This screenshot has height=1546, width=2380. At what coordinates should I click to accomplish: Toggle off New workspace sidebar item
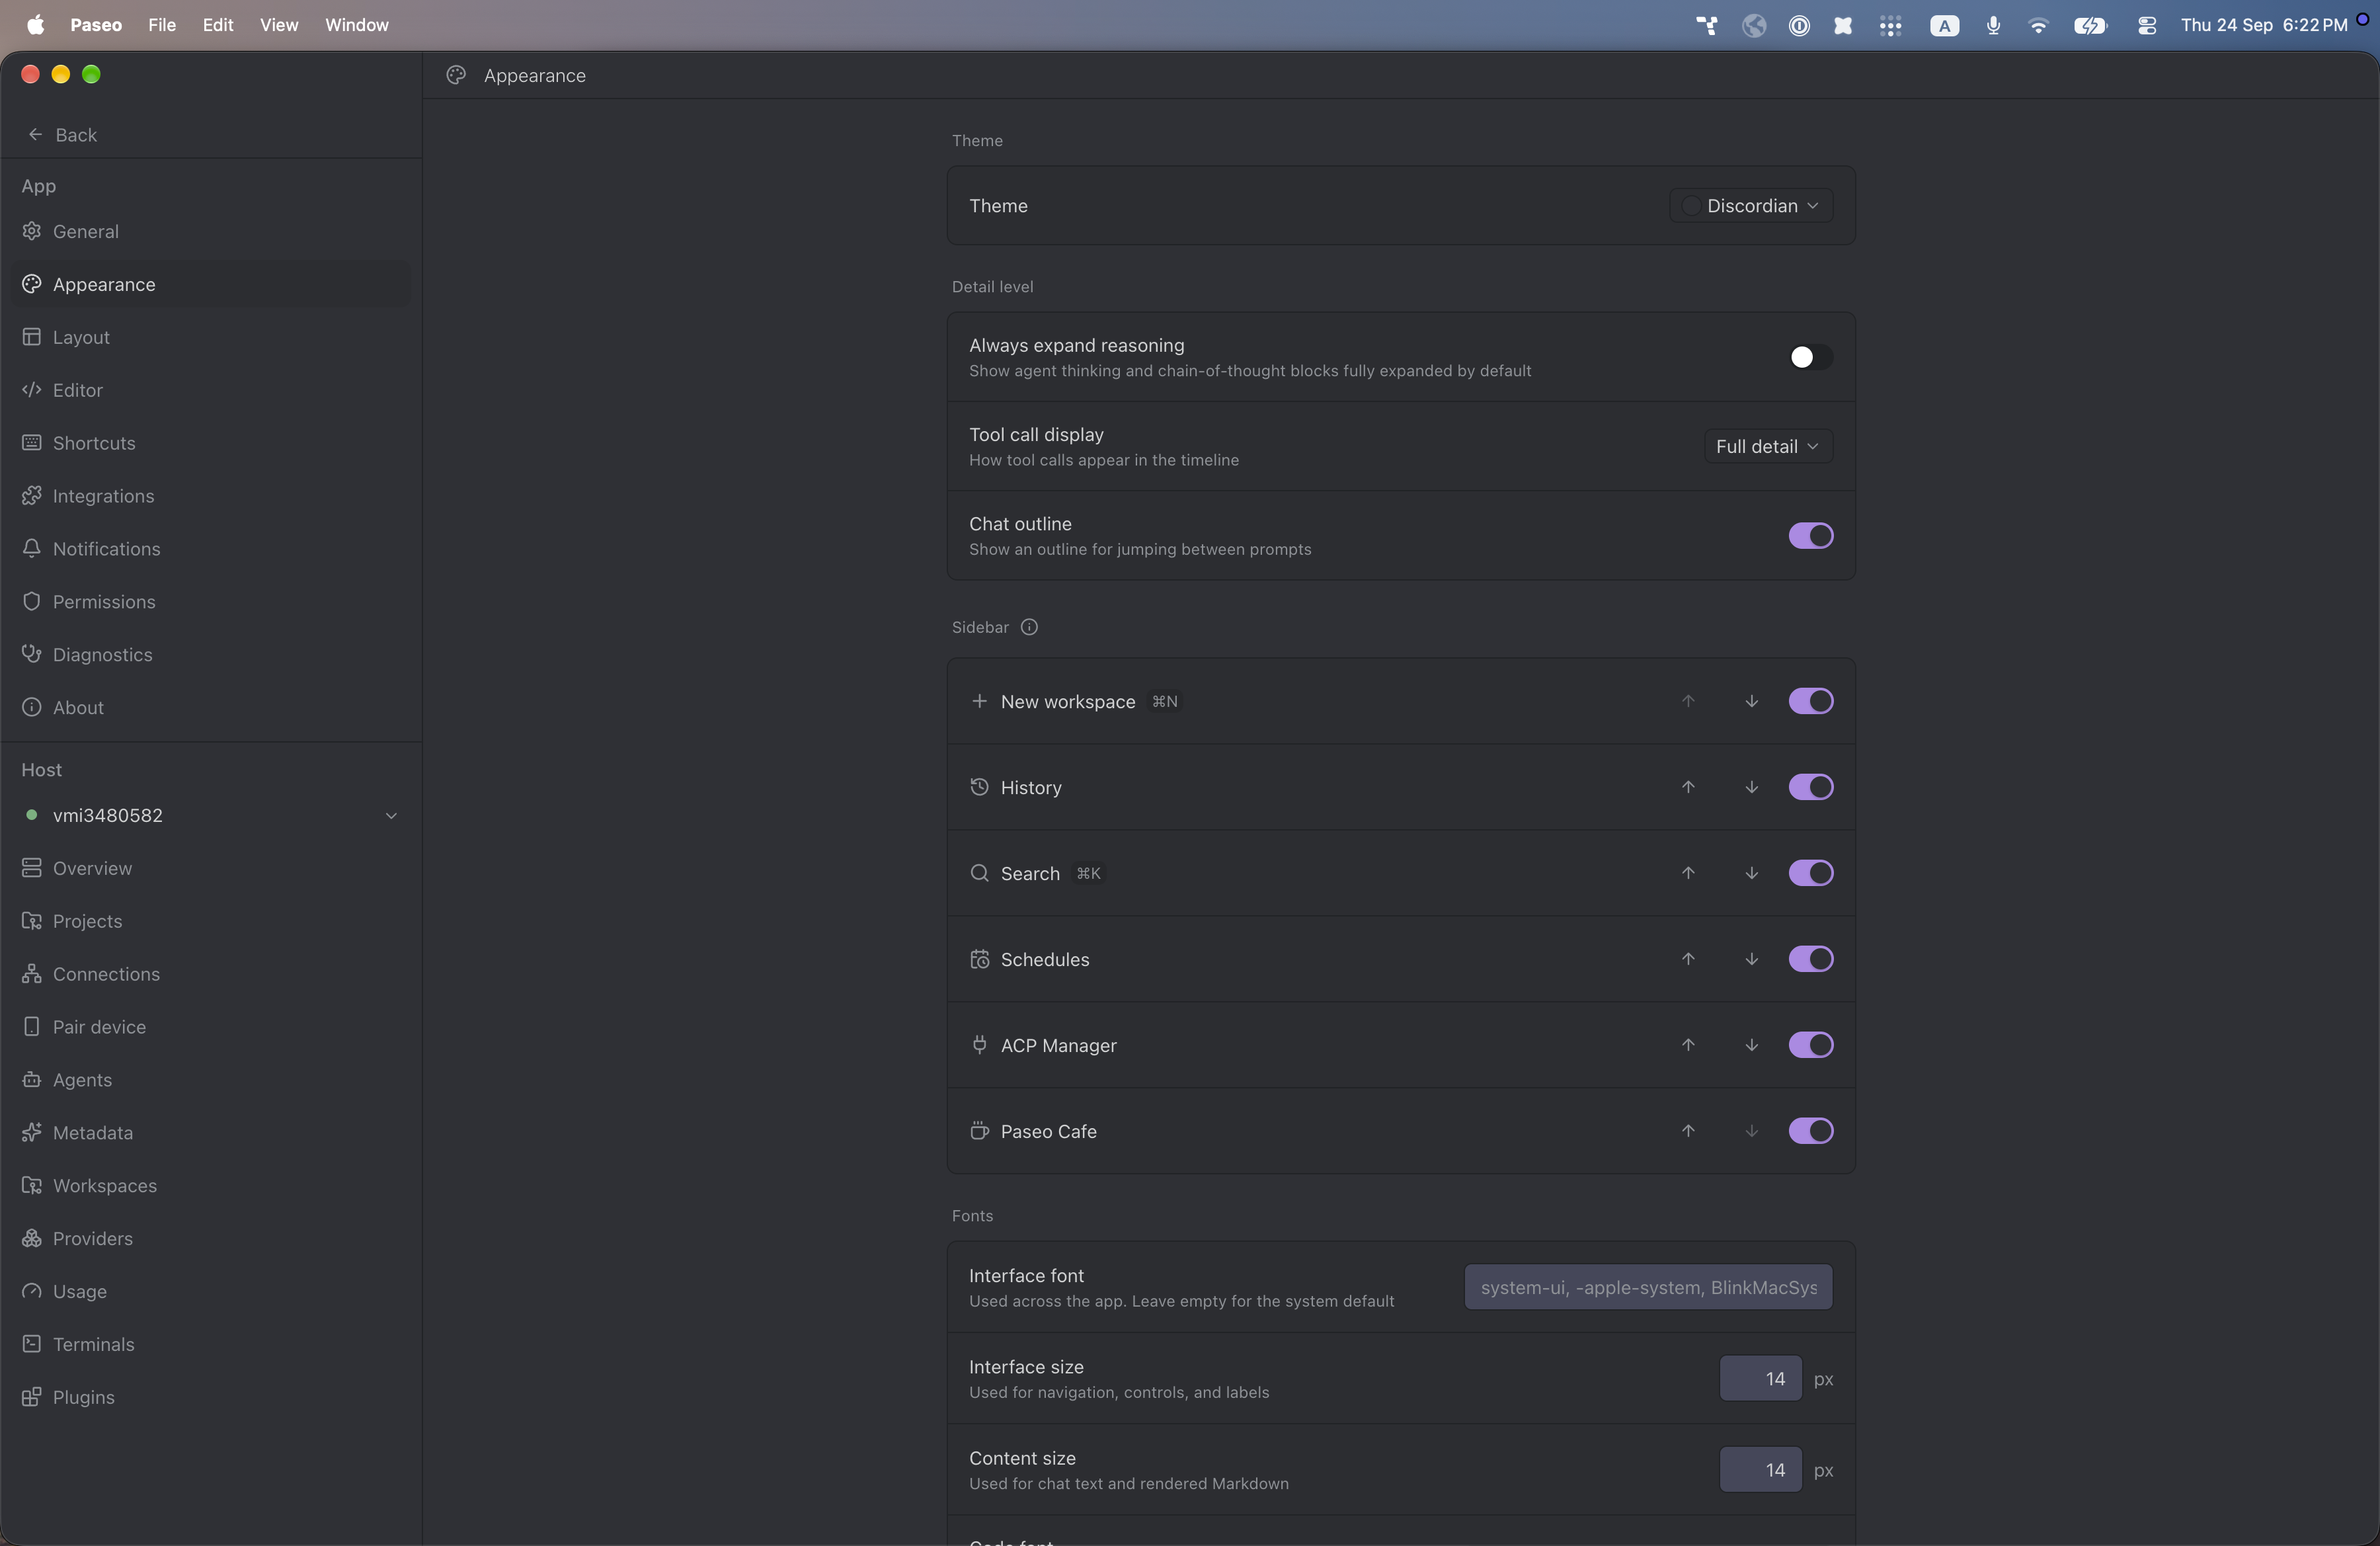click(x=1810, y=701)
